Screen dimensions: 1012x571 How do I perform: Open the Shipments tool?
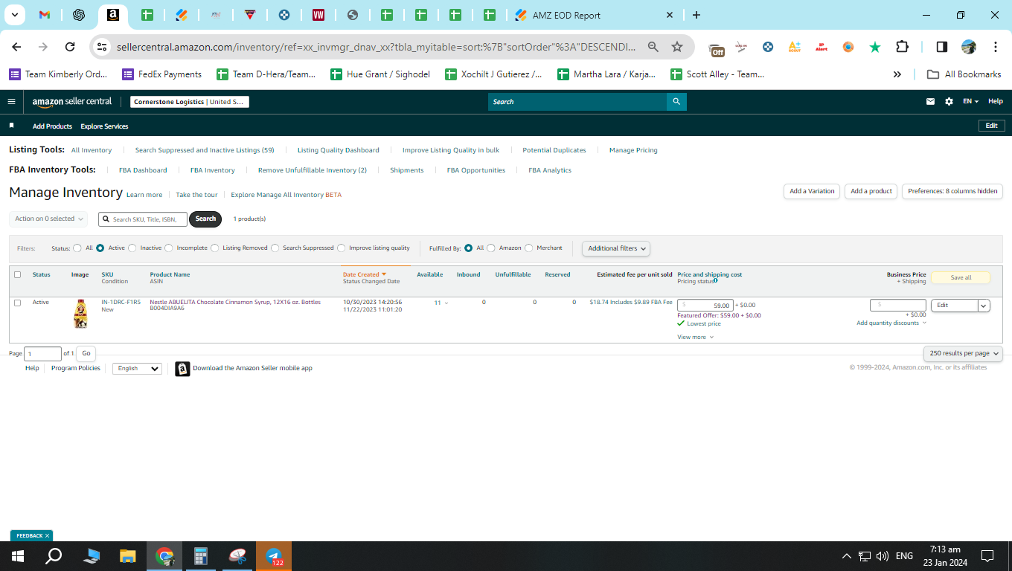(407, 170)
